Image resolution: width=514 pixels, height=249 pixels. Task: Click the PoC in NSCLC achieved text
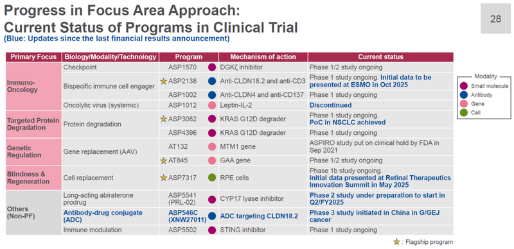point(348,123)
